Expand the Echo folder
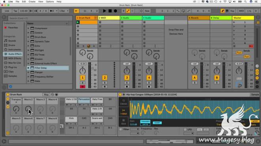 pyautogui.click(x=28, y=46)
